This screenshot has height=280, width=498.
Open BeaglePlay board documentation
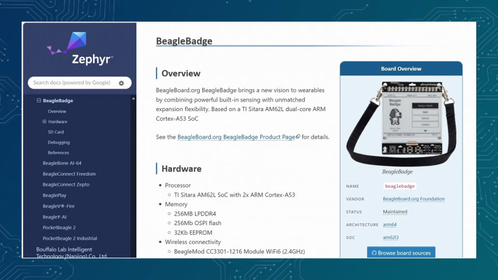click(54, 196)
